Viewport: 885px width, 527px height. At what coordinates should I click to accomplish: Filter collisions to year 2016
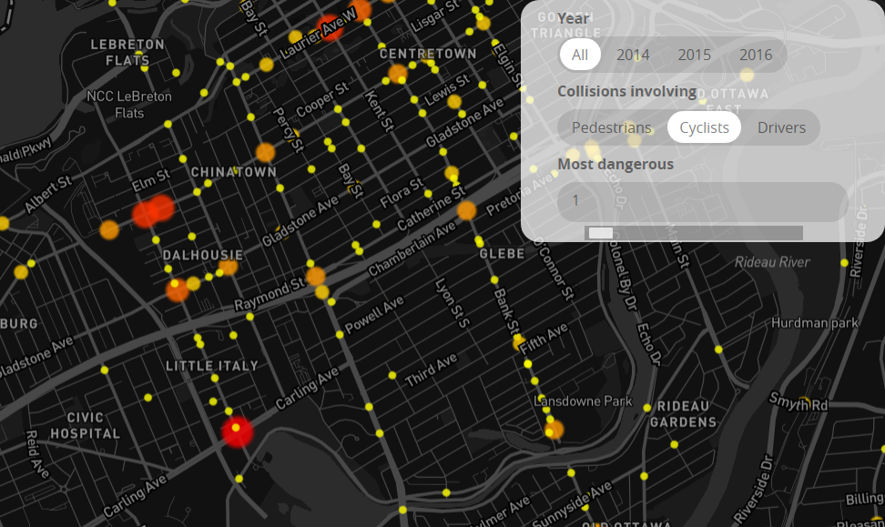(756, 55)
